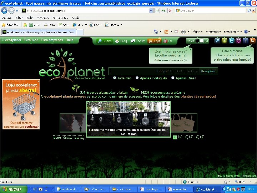Click the Read Mail toolbar icon

[176, 32]
